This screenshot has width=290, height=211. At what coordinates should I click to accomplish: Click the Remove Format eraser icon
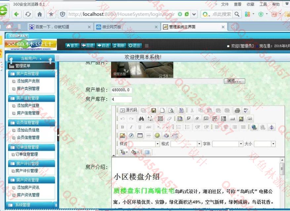point(169,119)
